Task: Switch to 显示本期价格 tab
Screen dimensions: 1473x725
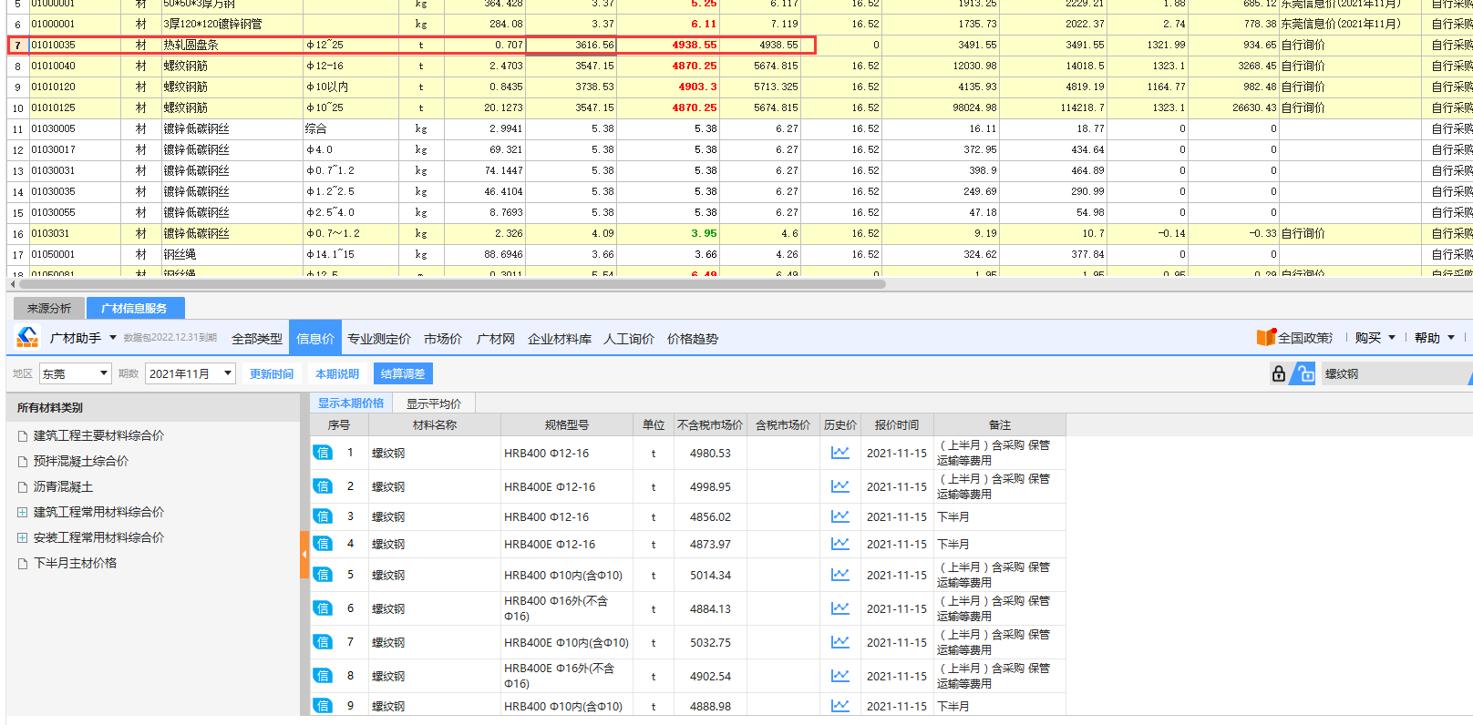Action: [351, 403]
